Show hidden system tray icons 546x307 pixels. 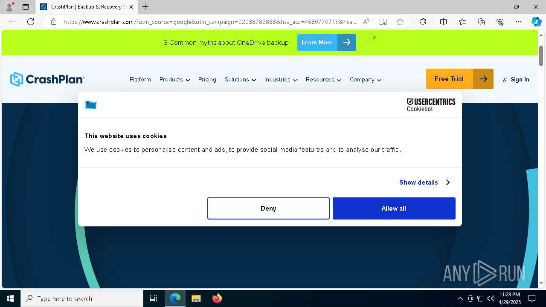460,298
